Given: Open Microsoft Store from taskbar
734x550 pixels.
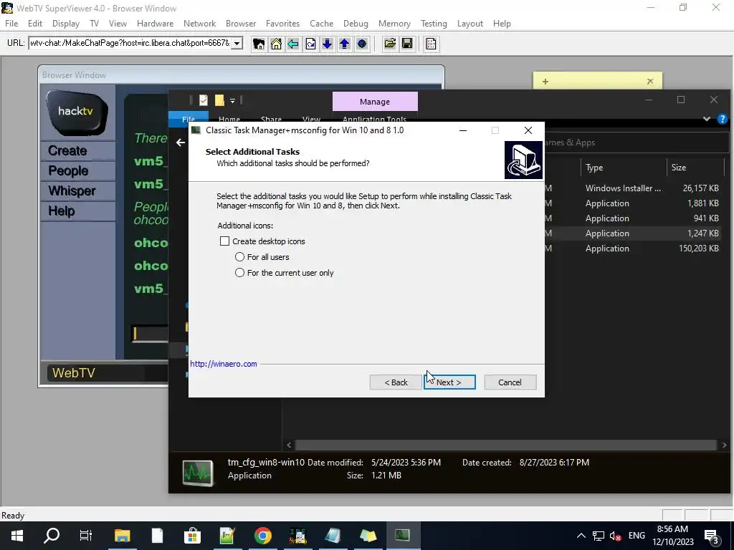Looking at the screenshot, I should 192,536.
